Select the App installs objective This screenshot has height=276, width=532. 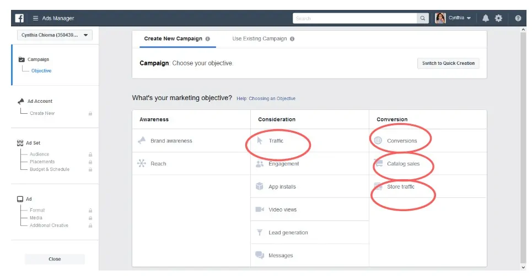coord(310,187)
